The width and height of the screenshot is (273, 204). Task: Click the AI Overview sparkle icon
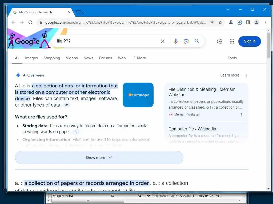point(18,75)
